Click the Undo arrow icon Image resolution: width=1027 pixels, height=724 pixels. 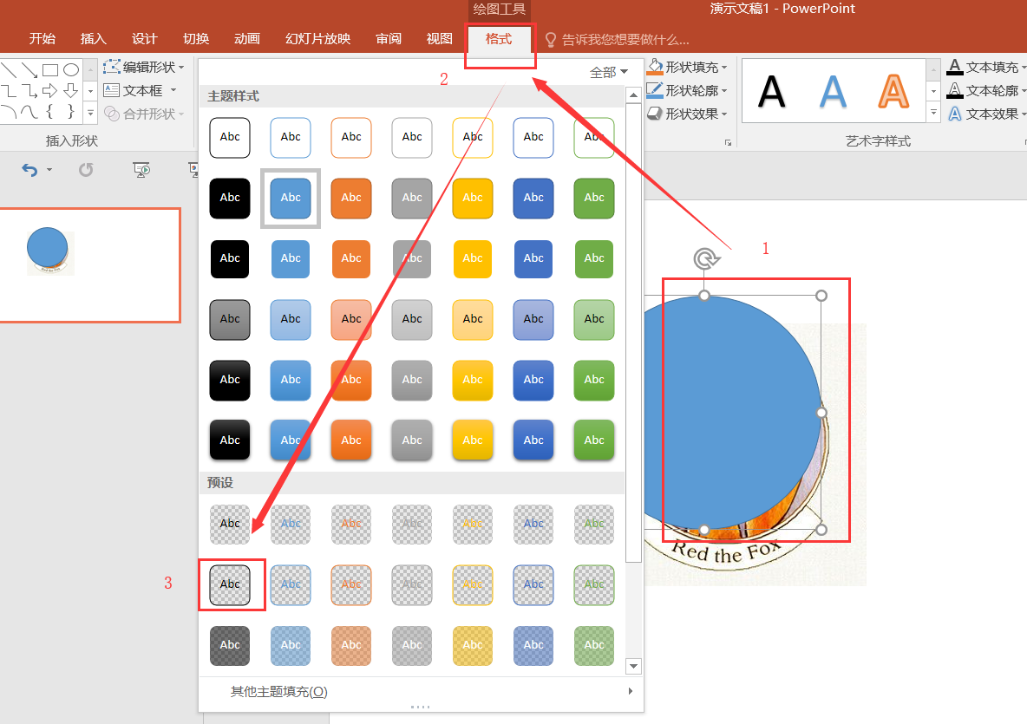(30, 171)
